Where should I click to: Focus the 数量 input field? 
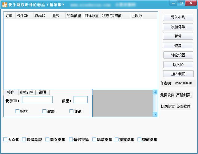point(81,99)
